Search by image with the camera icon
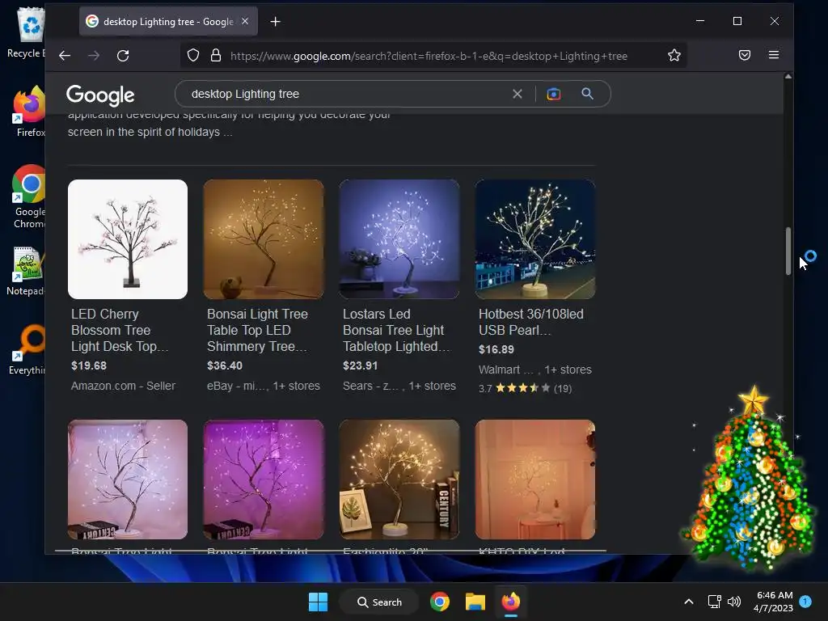 click(553, 94)
